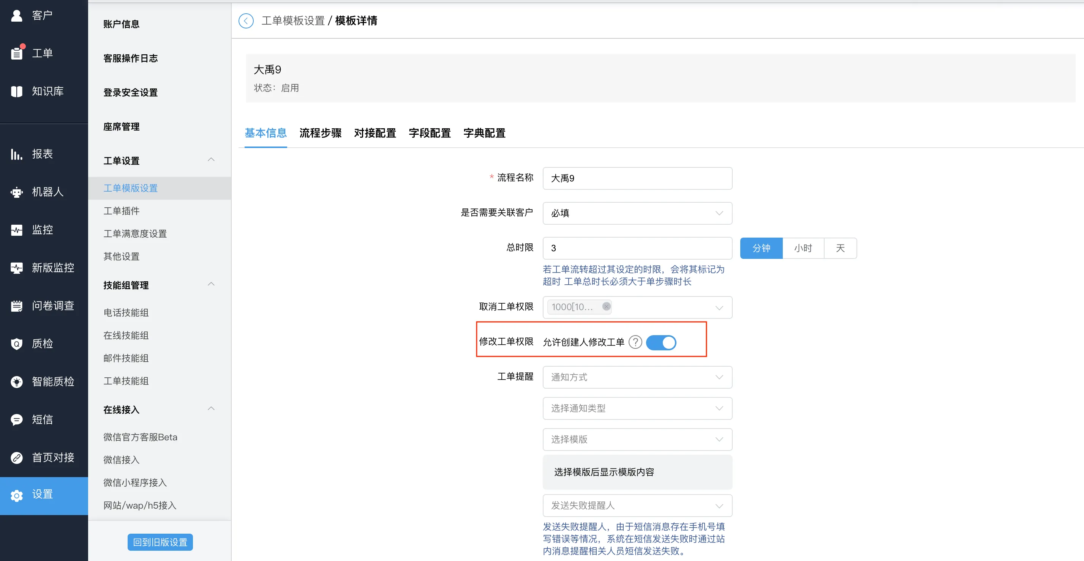Open the 短信 chat bubble icon
Viewport: 1084px width, 561px height.
pos(16,419)
